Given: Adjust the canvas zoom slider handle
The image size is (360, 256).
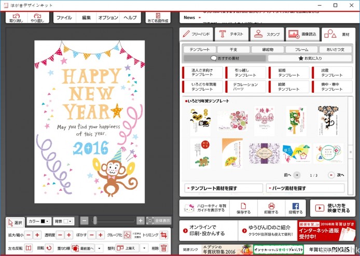Looking at the screenshot, I should tap(95, 221).
